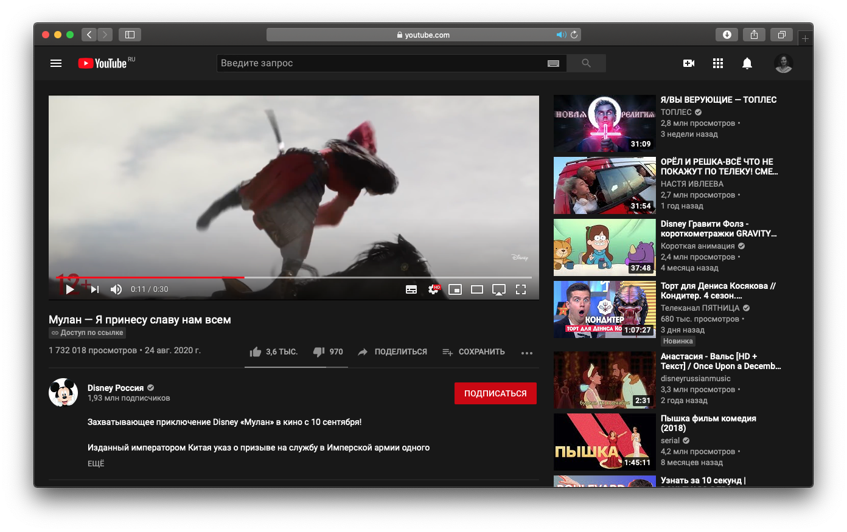Viewport: 847px width, 532px height.
Task: Like the video (3,6 тыс.)
Action: [273, 352]
